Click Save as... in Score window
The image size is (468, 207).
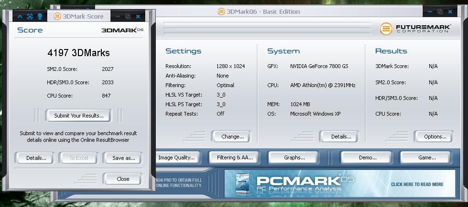point(123,158)
